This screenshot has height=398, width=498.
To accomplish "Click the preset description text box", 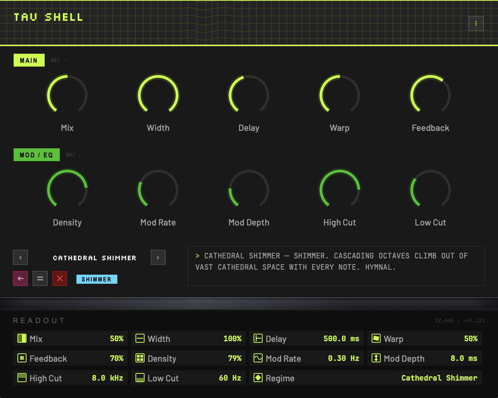I will tap(336, 266).
